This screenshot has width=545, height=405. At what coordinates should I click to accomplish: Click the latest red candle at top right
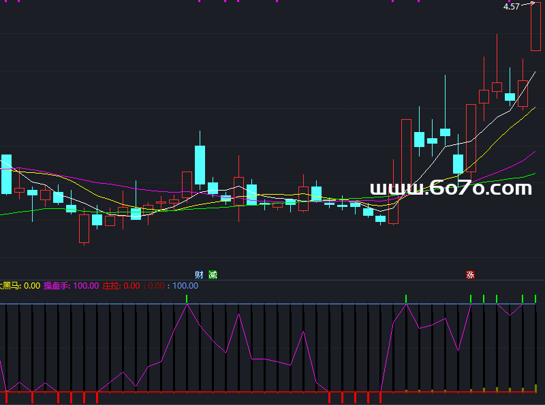click(x=535, y=27)
